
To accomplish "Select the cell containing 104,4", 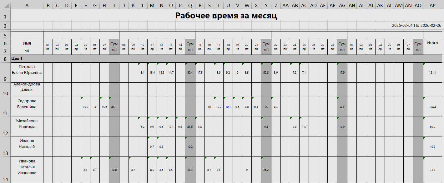I will click(x=432, y=107).
